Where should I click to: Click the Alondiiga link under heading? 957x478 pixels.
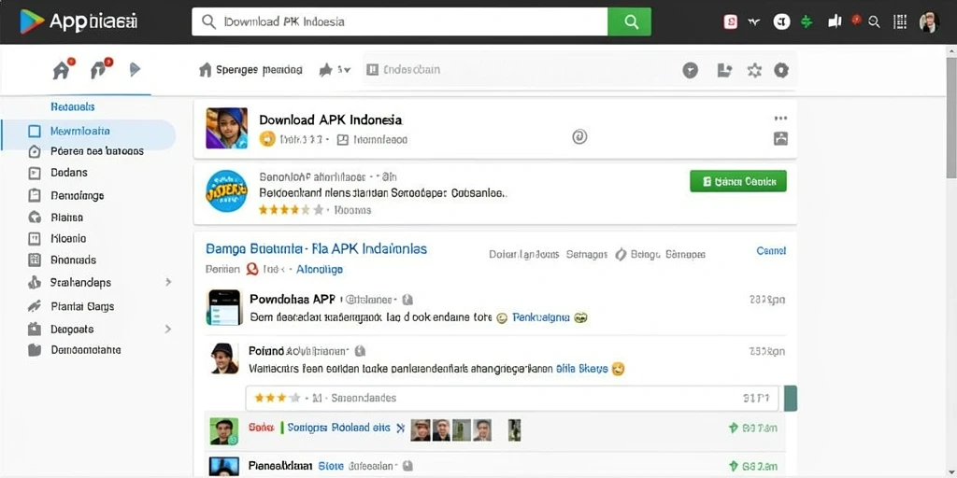320,269
